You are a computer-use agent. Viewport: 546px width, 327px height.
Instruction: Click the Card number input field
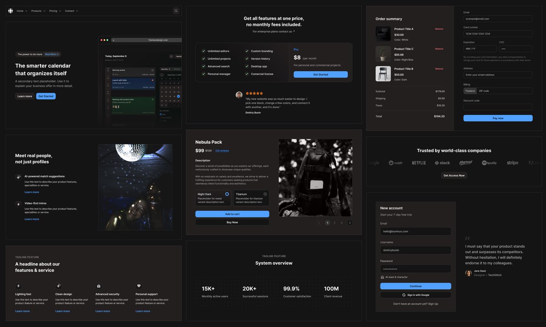pyautogui.click(x=498, y=34)
